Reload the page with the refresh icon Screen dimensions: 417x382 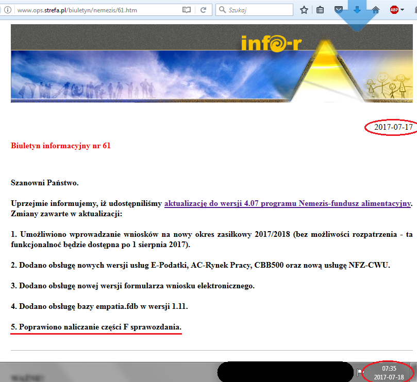[203, 10]
